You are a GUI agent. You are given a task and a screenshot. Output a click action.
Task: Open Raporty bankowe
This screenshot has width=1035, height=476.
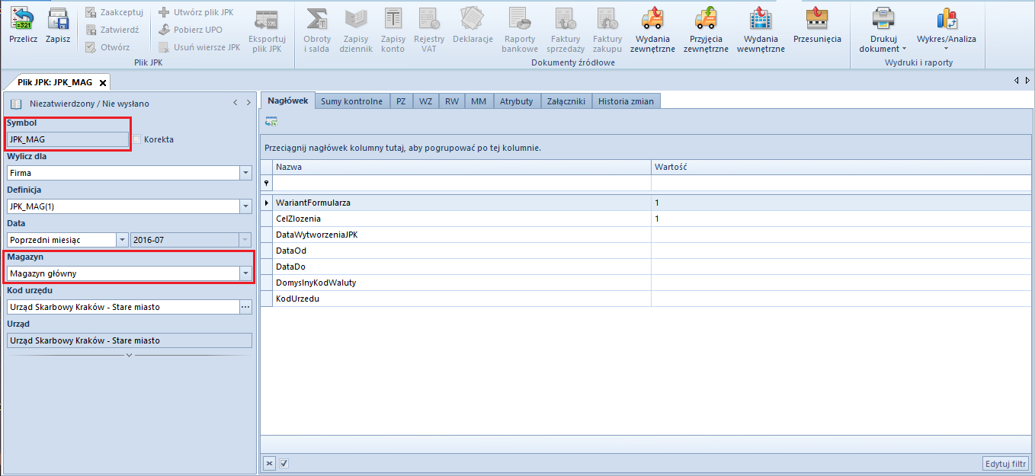(520, 30)
